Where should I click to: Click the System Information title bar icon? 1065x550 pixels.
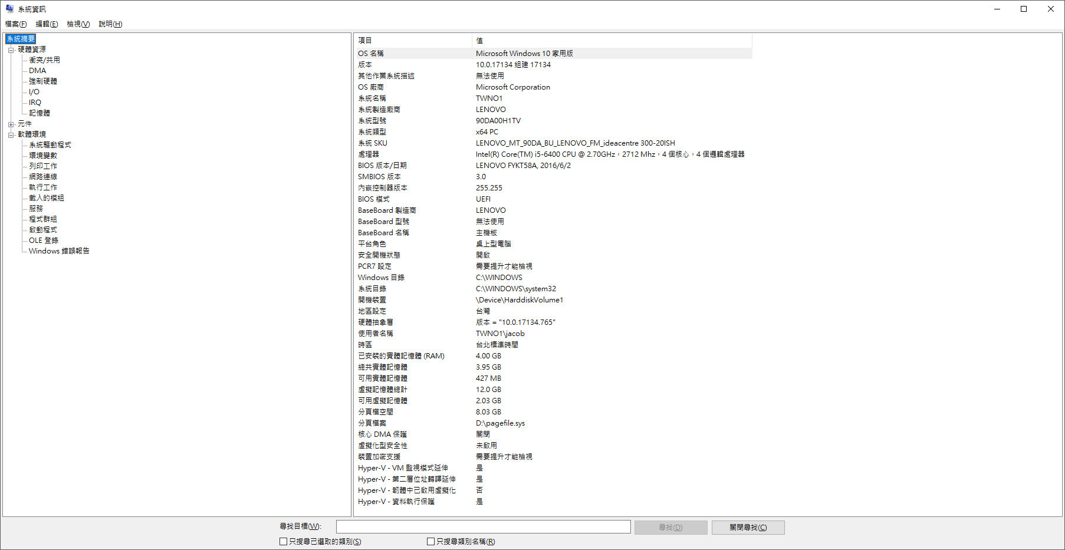(x=9, y=9)
